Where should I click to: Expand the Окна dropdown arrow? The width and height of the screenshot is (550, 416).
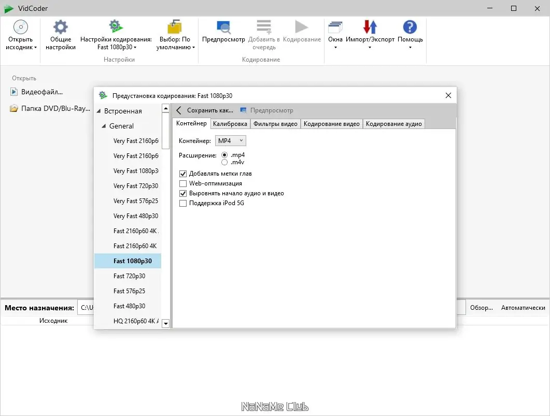click(335, 48)
